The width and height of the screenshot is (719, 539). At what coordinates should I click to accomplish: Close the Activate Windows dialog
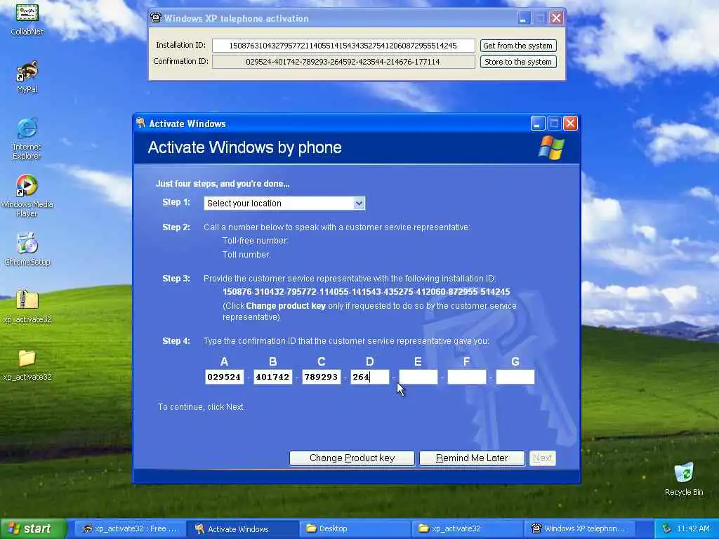point(570,123)
